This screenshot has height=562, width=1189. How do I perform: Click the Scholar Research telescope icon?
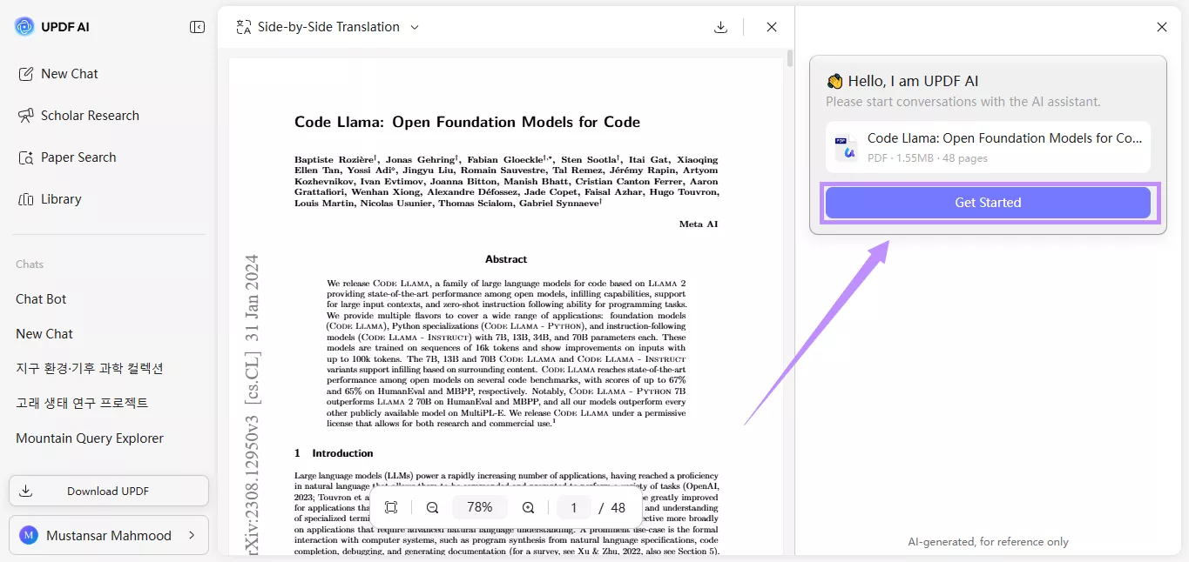tap(26, 116)
